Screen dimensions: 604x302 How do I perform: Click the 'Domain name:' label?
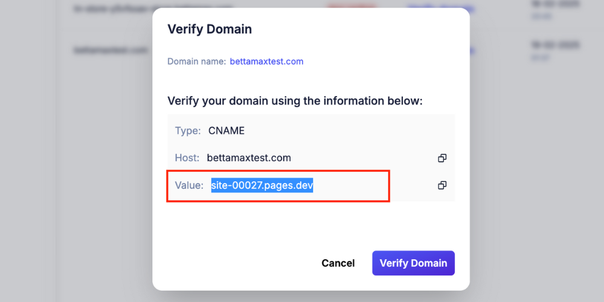tap(196, 62)
